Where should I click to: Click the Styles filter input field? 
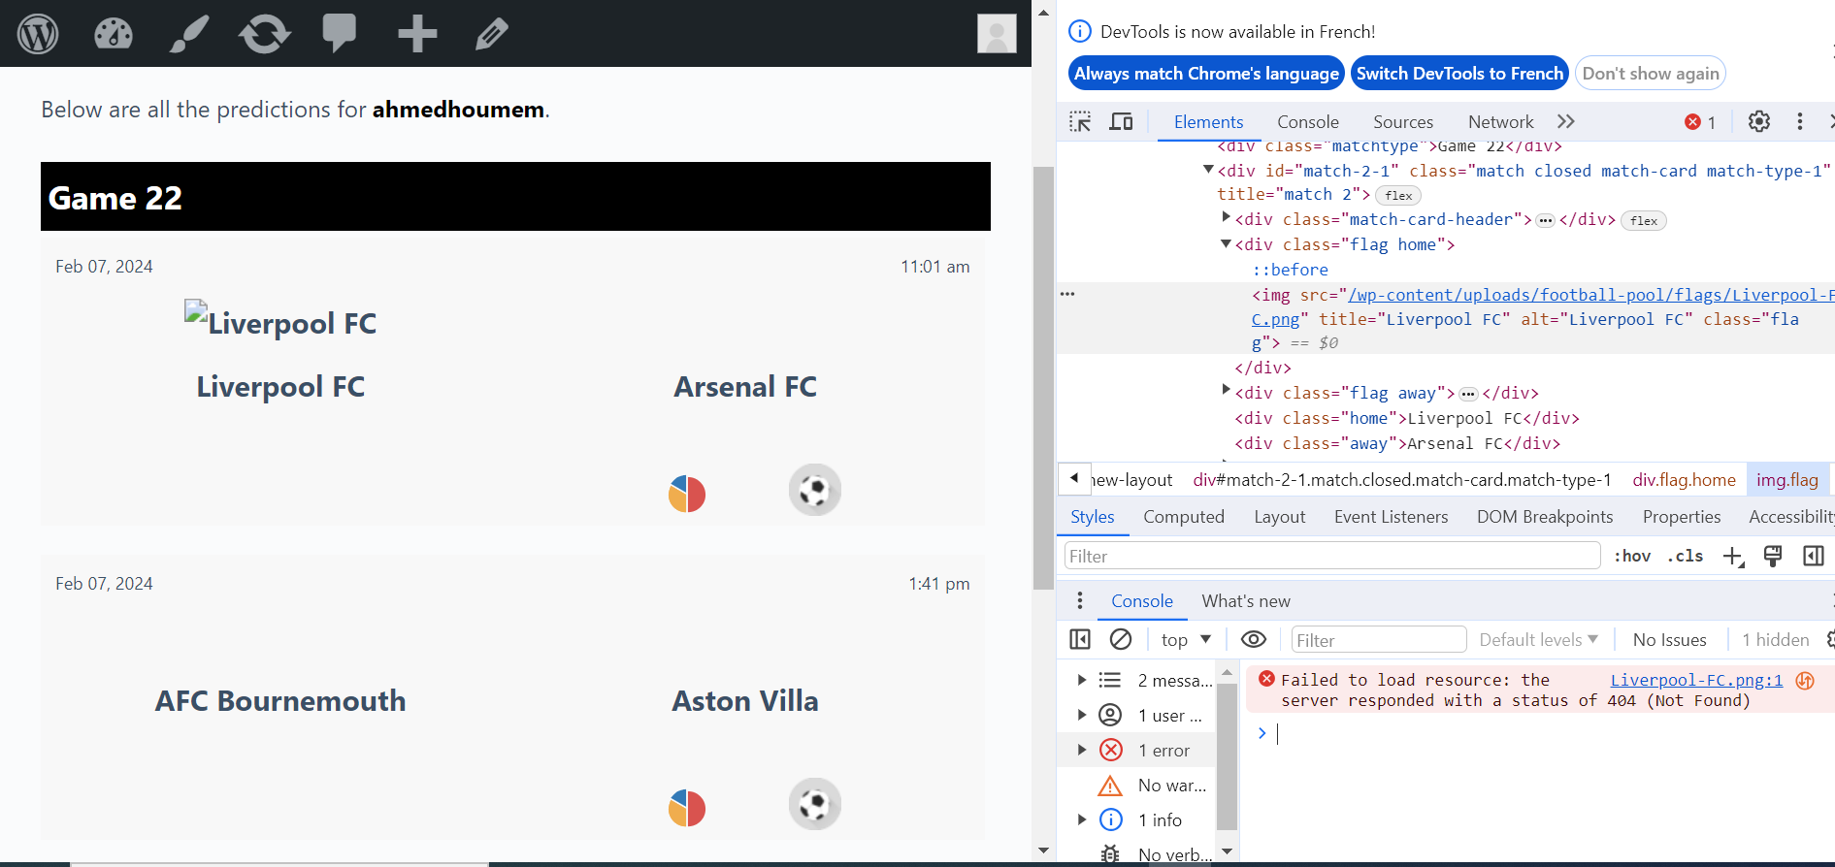click(x=1332, y=556)
